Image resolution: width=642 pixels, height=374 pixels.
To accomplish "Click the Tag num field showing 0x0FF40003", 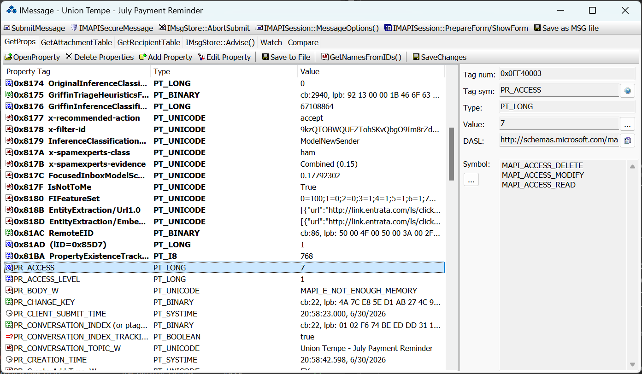I will click(567, 73).
